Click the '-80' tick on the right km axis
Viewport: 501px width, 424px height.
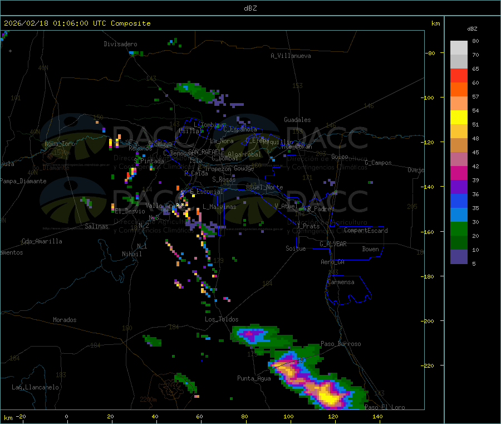click(430, 53)
